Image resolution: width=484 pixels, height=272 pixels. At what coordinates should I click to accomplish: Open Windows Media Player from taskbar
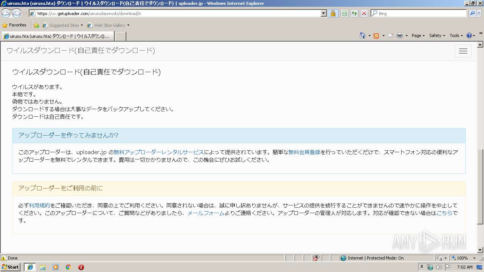[56, 267]
